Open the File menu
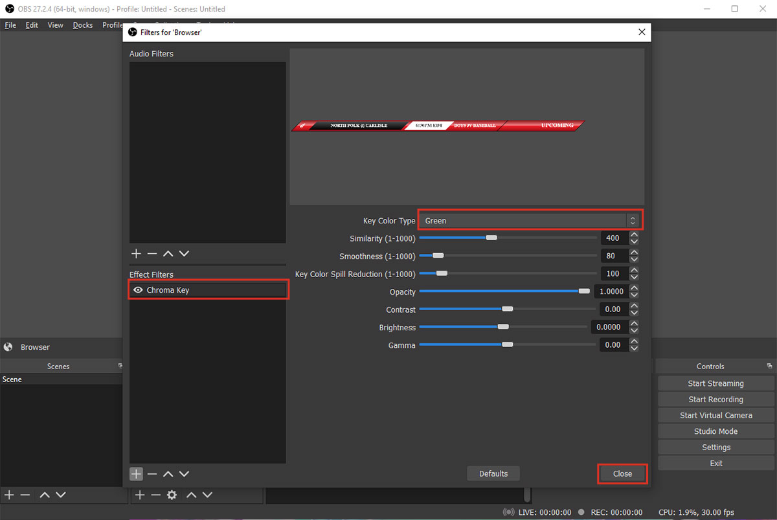777x520 pixels. pos(10,25)
